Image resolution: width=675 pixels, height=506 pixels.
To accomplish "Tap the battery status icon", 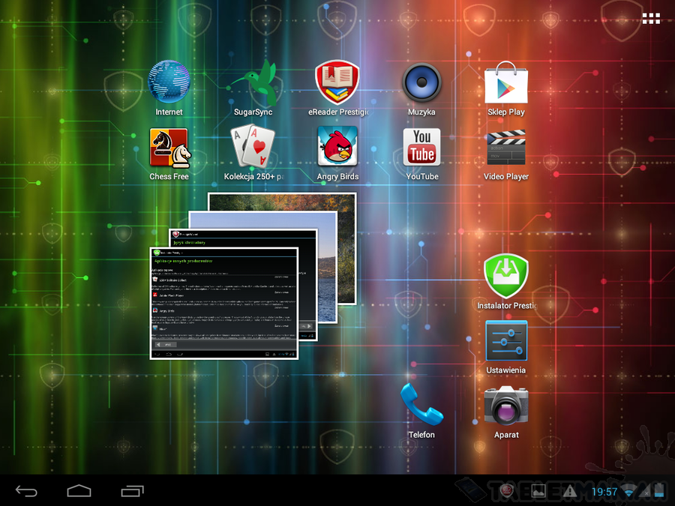I will [x=659, y=491].
